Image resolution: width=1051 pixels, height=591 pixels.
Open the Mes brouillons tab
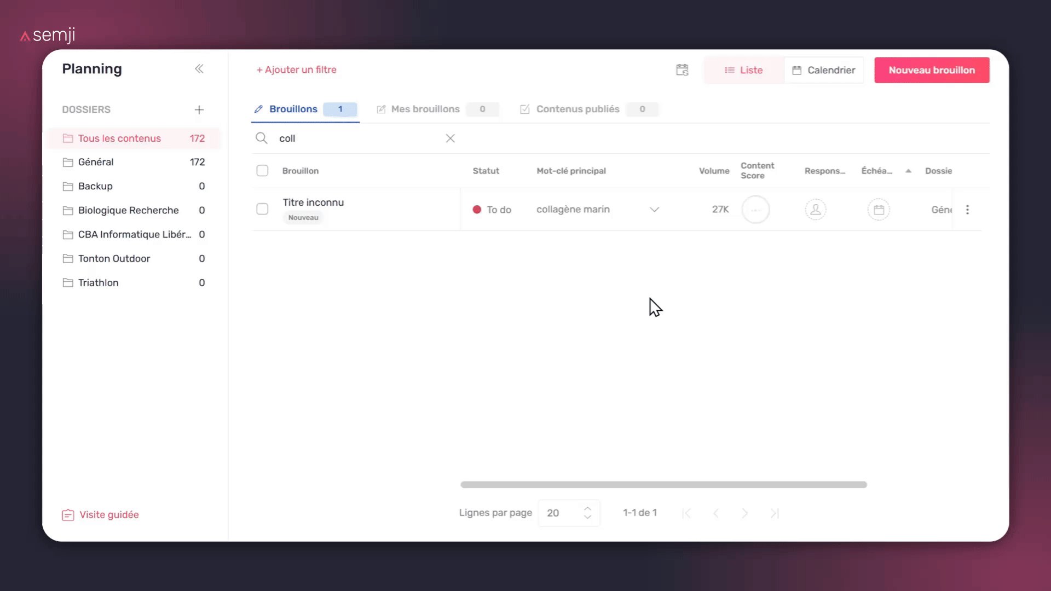[425, 109]
